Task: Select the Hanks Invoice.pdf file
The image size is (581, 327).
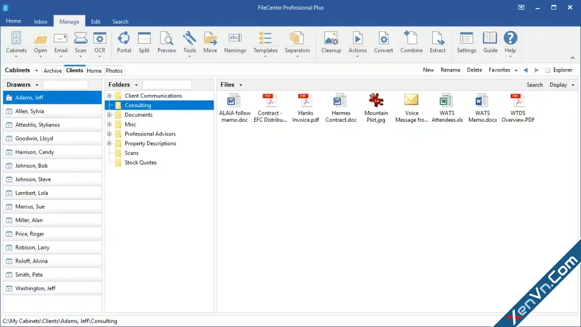Action: point(305,108)
